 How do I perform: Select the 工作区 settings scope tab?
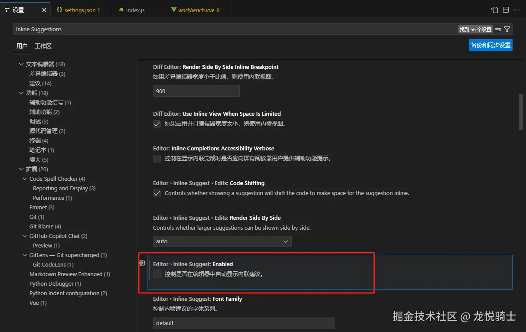click(43, 46)
